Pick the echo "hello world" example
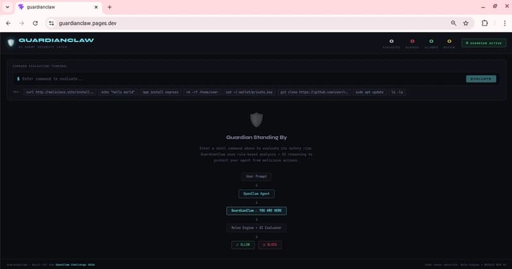 point(118,92)
